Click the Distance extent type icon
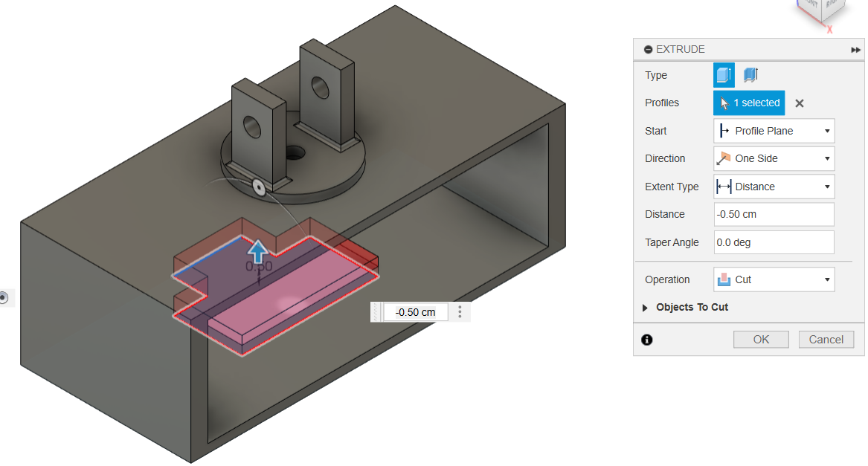Image resolution: width=868 pixels, height=466 pixels. click(x=723, y=187)
